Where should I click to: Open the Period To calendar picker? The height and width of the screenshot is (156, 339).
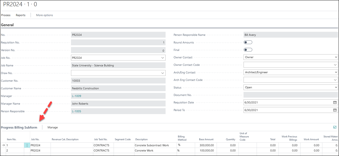335,110
